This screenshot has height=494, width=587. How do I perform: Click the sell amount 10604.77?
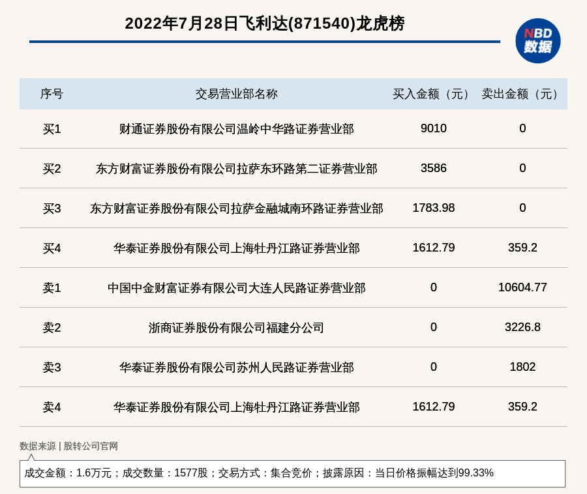pos(522,287)
